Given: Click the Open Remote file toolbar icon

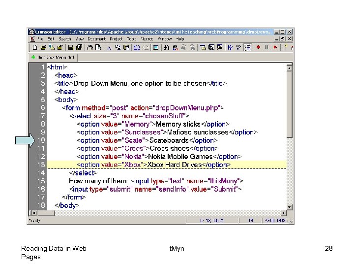Looking at the screenshot, I should (x=52, y=47).
